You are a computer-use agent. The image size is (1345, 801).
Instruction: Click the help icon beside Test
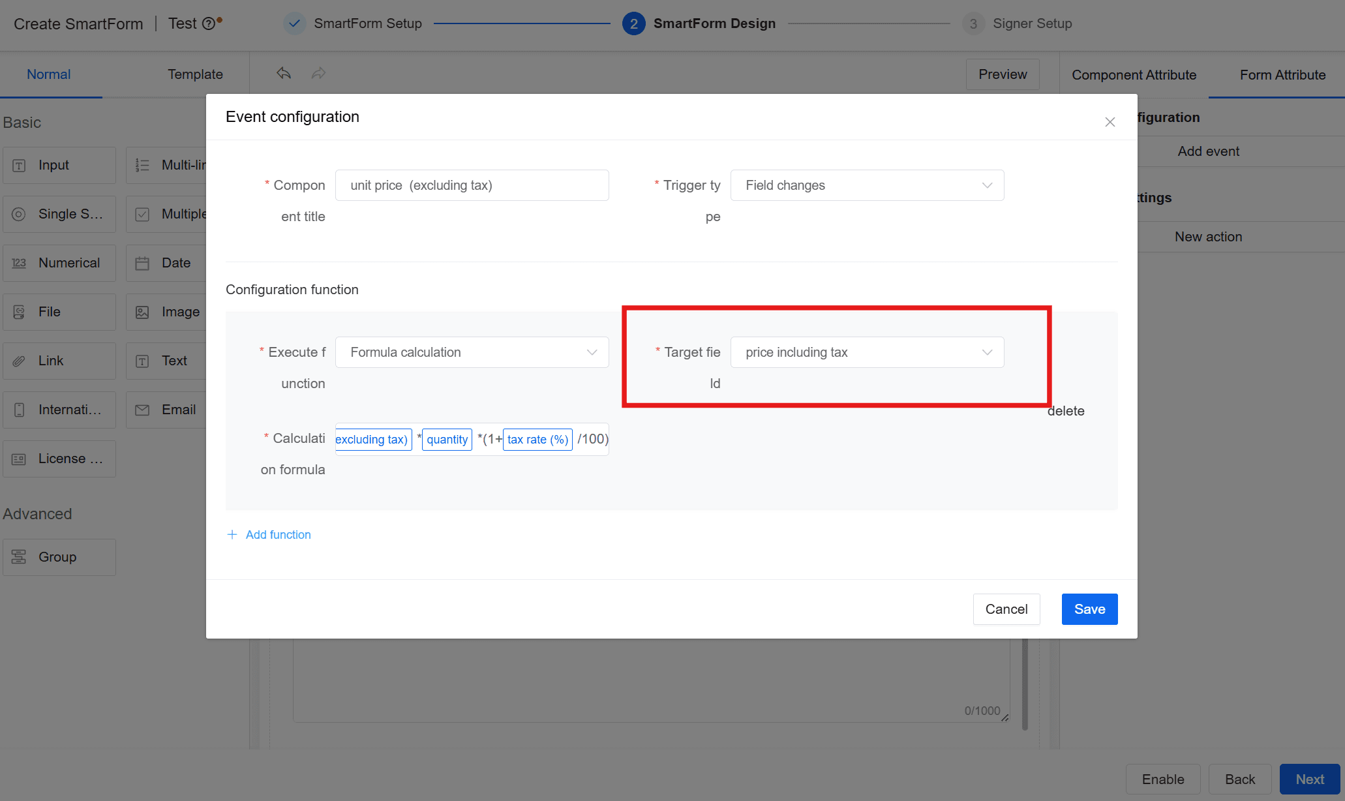209,23
